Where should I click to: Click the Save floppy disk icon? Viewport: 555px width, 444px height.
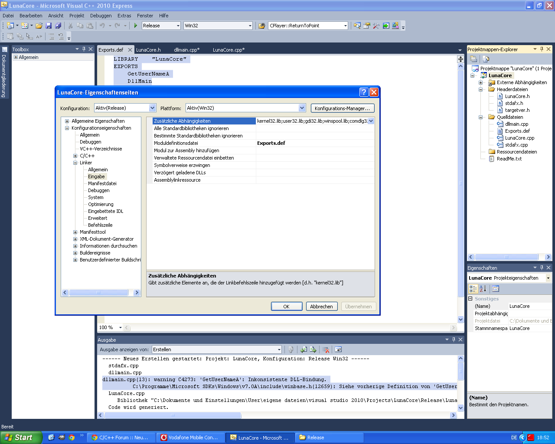pyautogui.click(x=49, y=26)
